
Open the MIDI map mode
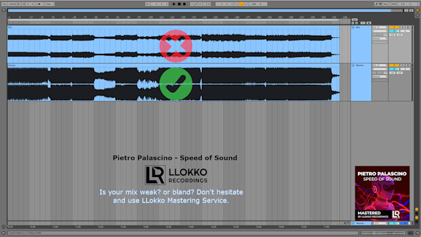point(394,4)
